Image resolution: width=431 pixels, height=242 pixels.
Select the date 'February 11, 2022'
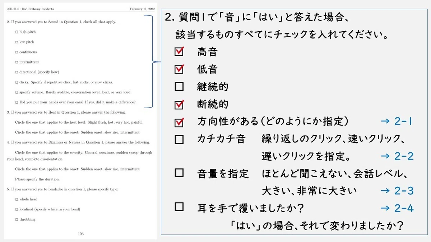(x=142, y=9)
